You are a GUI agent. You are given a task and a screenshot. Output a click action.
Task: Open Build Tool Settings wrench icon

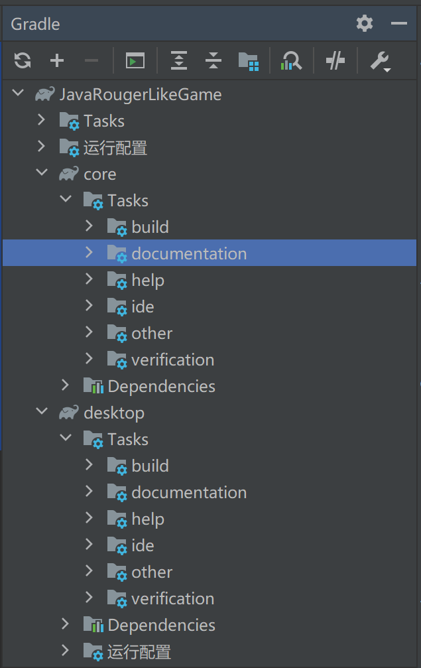point(379,62)
